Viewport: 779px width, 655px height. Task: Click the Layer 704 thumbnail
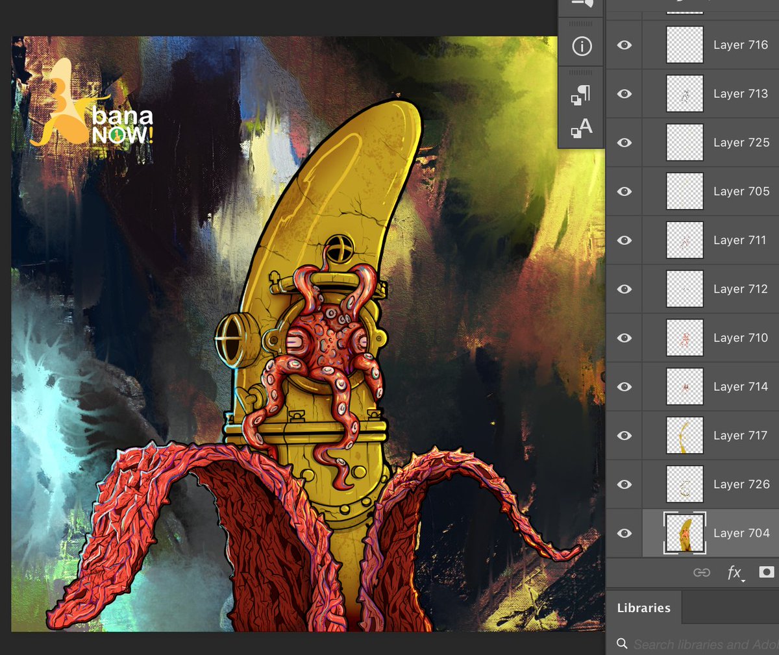click(685, 533)
